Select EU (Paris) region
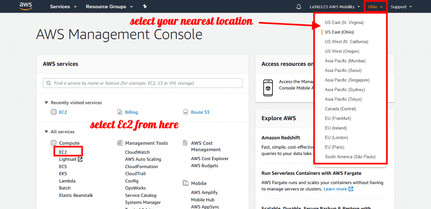The image size is (431, 209). [334, 147]
